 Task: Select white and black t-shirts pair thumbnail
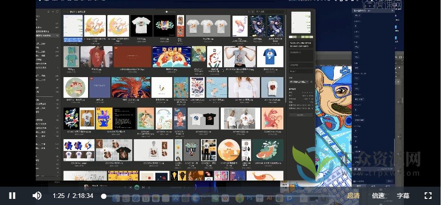tap(203, 118)
